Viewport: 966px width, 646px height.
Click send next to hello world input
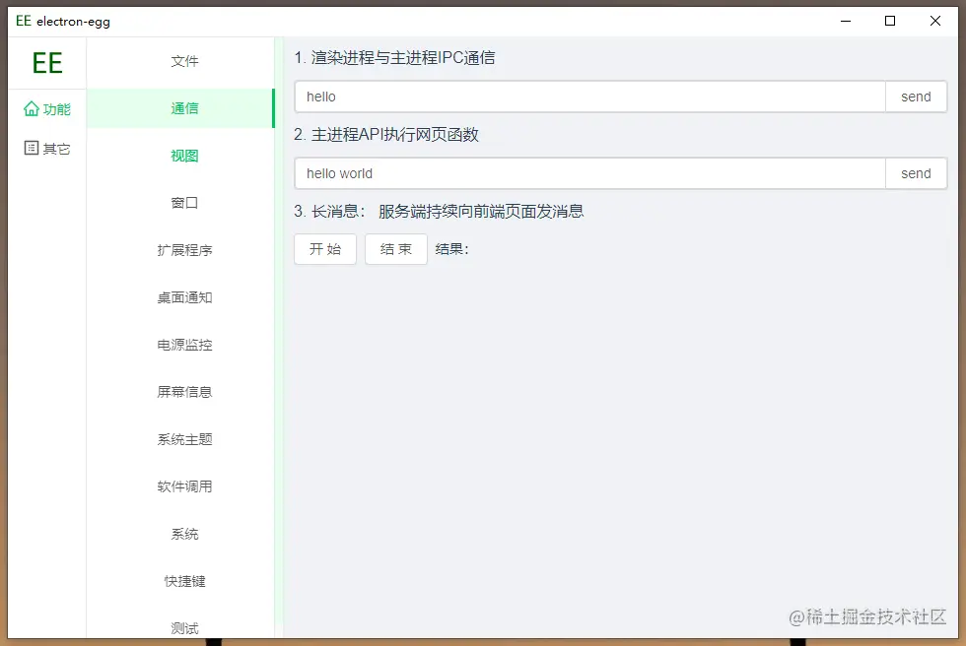(x=916, y=173)
